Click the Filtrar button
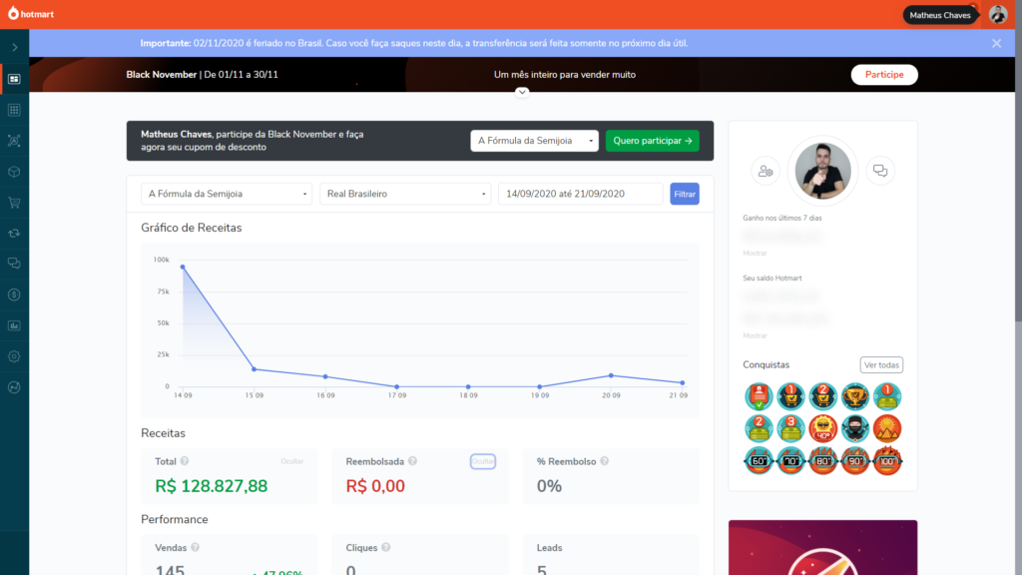 (x=685, y=194)
